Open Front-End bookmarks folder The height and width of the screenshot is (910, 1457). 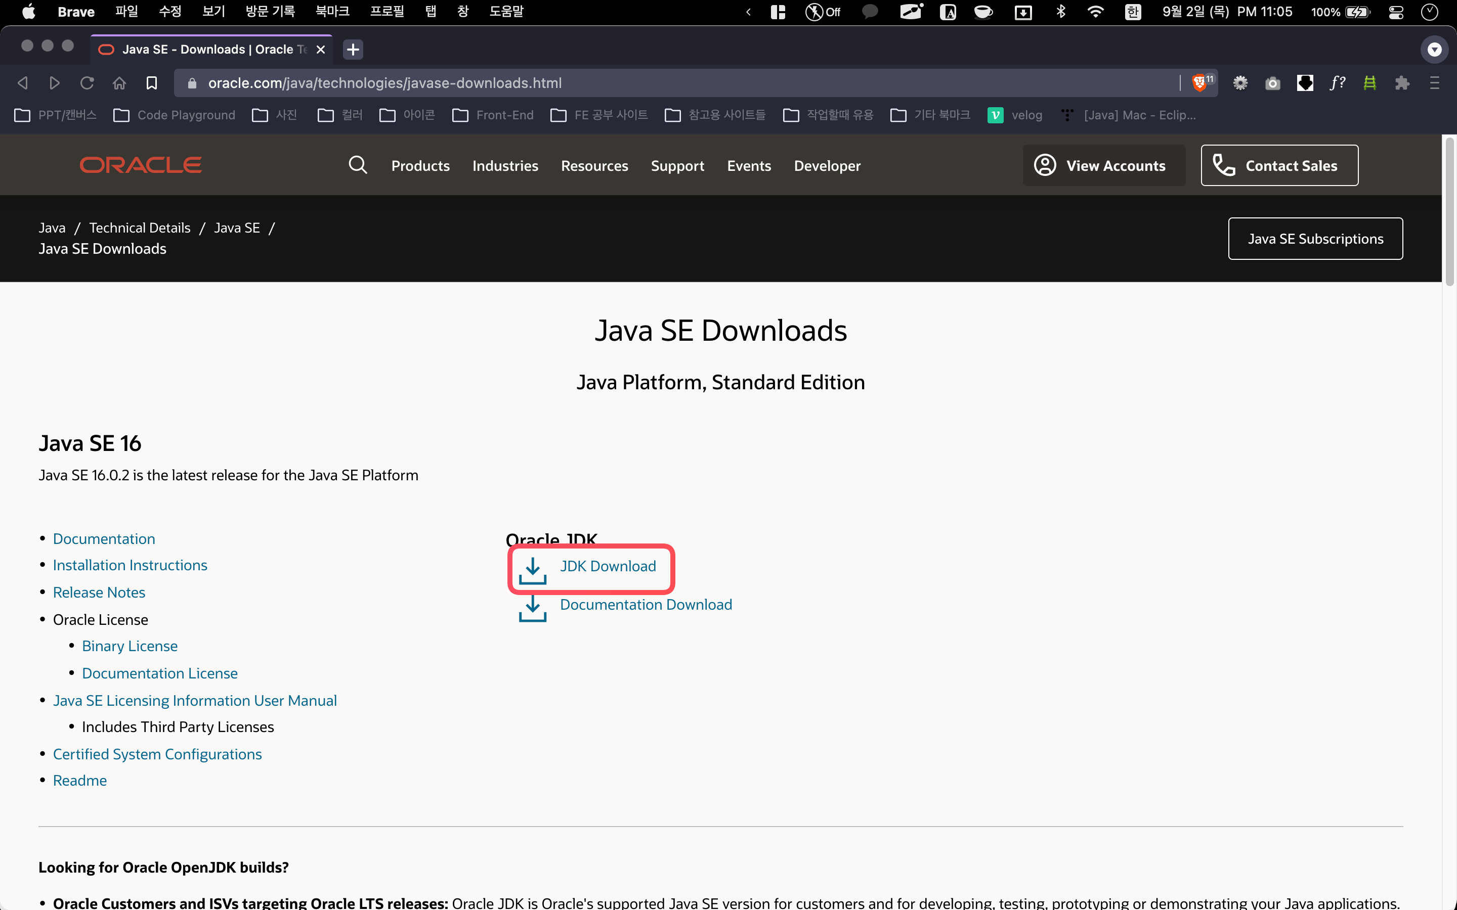493,115
